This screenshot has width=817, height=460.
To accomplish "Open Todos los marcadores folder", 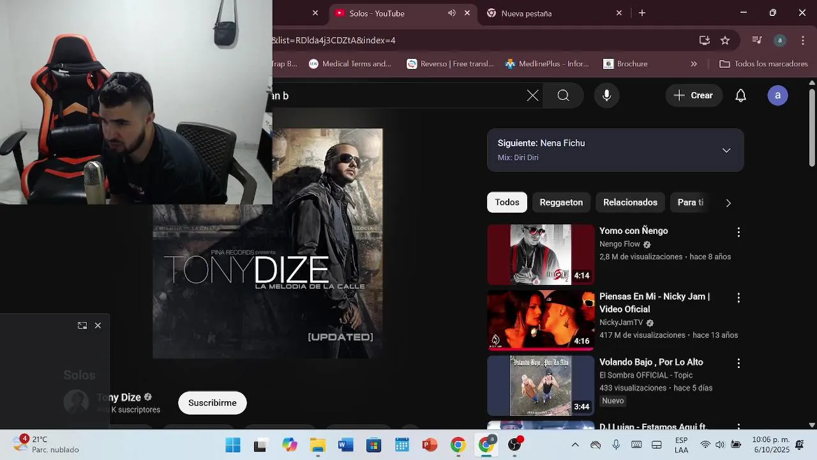I will coord(763,64).
